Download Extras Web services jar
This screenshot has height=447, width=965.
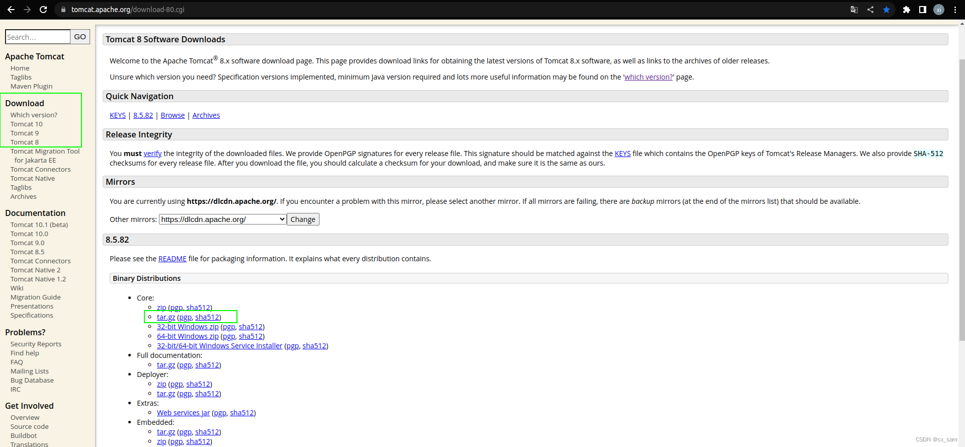(x=183, y=413)
